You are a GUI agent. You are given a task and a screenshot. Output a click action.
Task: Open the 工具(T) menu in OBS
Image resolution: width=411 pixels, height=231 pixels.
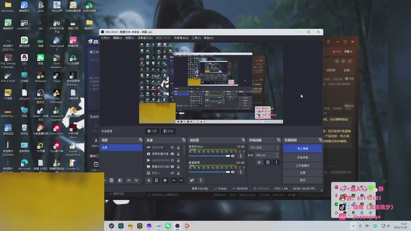[196, 38]
